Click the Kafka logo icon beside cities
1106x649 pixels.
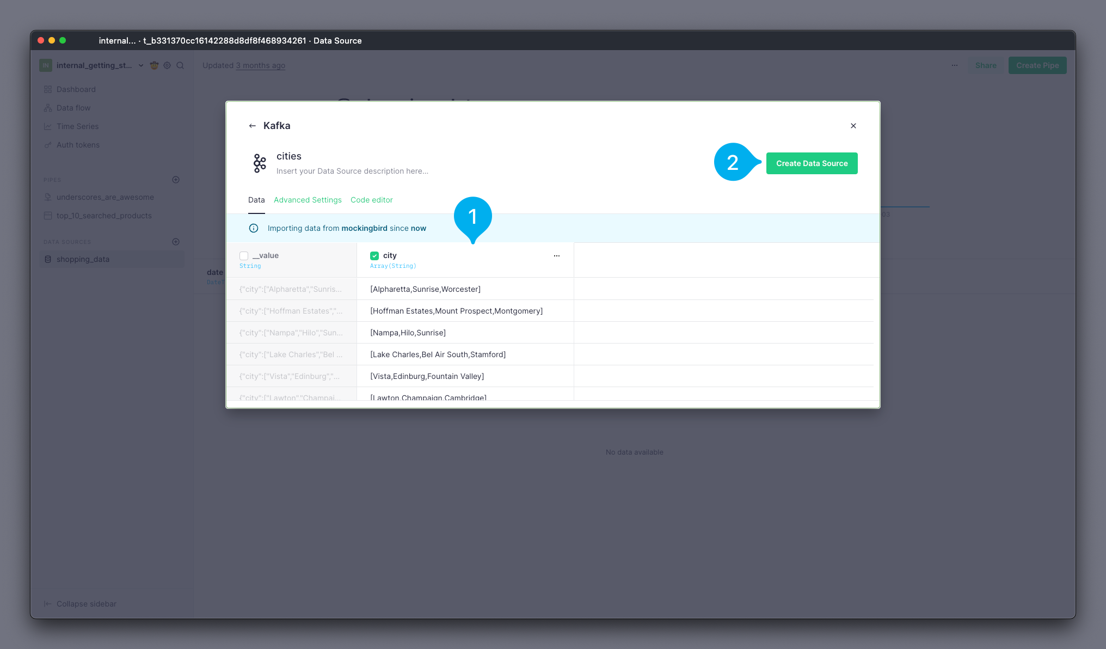(x=260, y=163)
